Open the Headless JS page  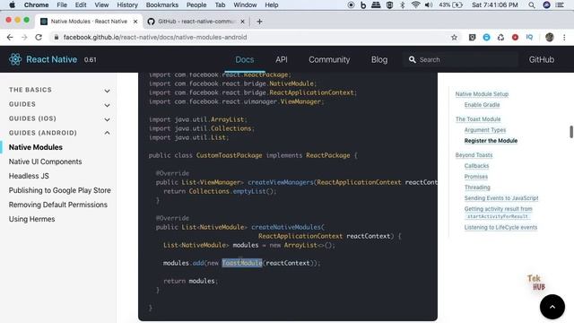pyautogui.click(x=29, y=176)
